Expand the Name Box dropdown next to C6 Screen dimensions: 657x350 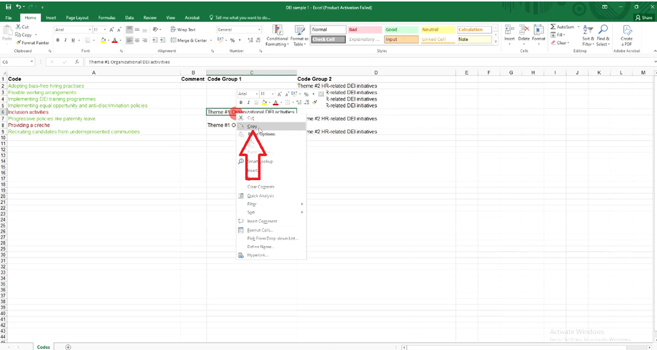pyautogui.click(x=31, y=62)
